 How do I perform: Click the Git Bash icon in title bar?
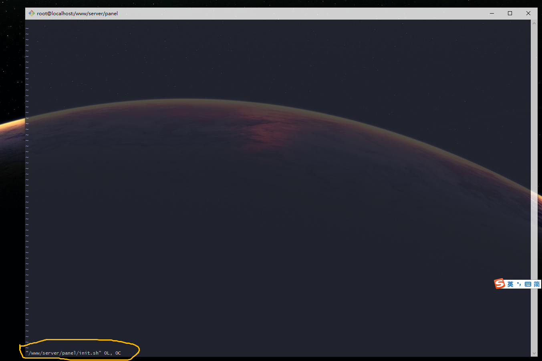[x=32, y=13]
